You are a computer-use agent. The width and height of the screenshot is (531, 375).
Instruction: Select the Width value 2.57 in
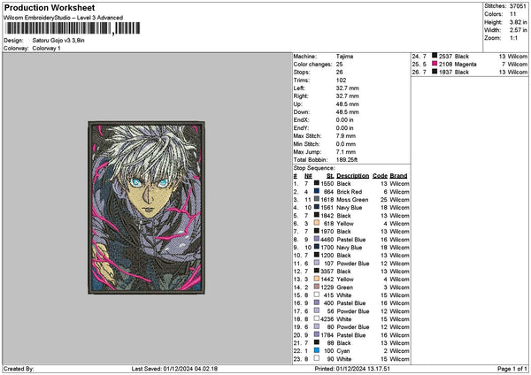[x=518, y=30]
